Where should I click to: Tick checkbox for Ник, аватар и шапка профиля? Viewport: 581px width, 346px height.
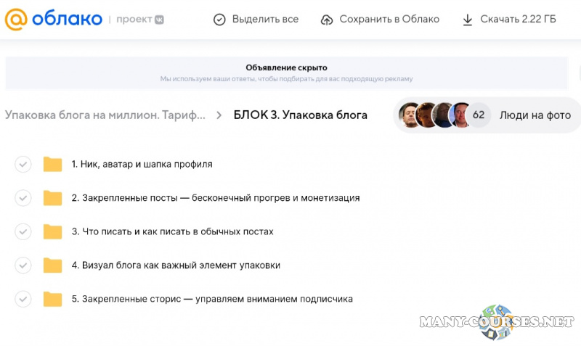23,164
